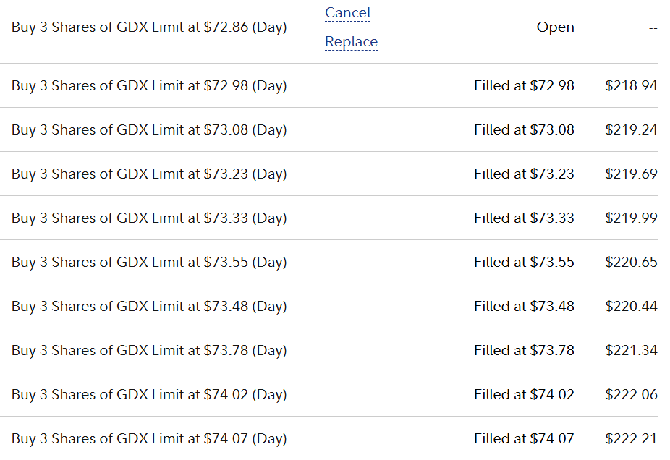Select the $220.44 order amount

[x=631, y=307]
